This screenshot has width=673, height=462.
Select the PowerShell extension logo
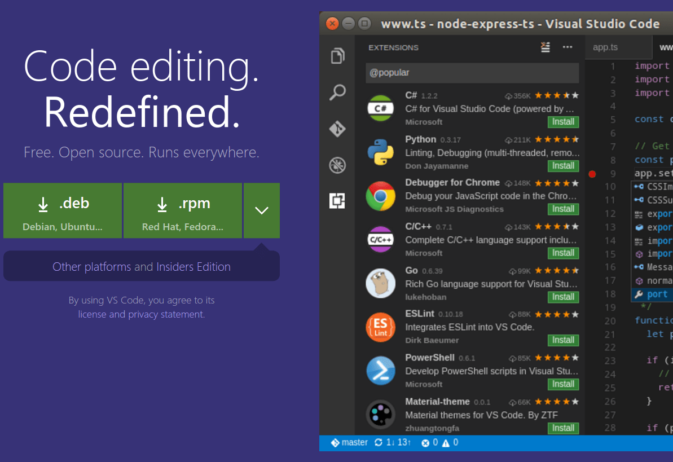(381, 371)
